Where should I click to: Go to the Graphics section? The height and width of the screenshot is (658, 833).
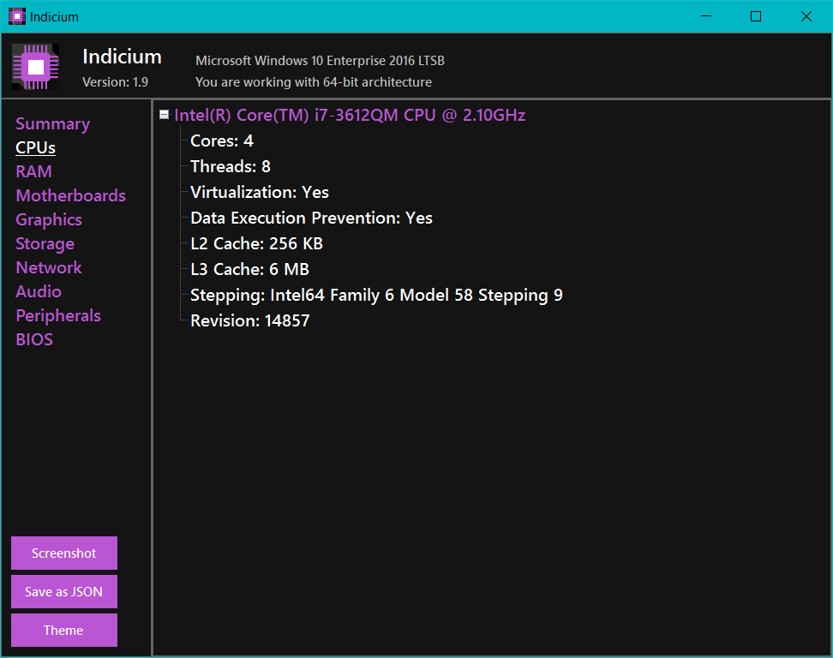pos(49,220)
